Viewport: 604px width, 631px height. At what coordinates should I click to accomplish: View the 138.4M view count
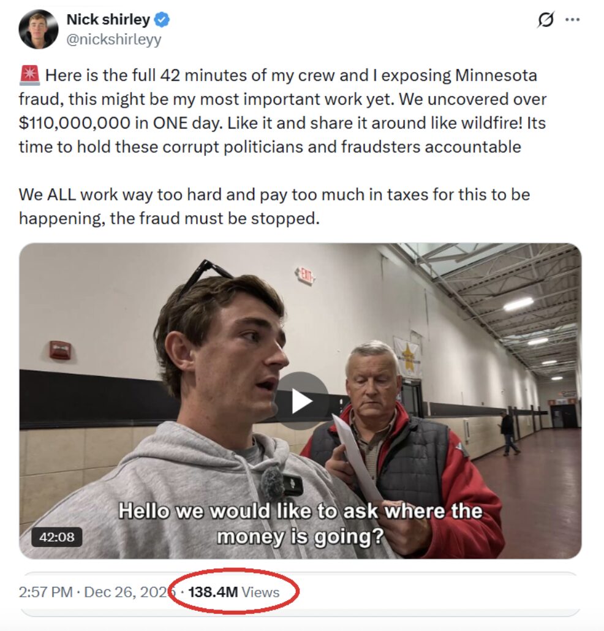[x=213, y=592]
